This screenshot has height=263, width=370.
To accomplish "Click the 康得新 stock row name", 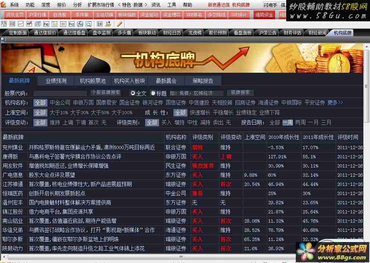I will click(10, 156).
